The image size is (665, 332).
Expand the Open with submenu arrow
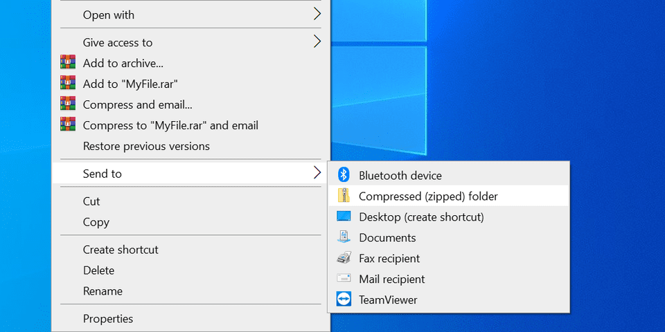tap(317, 14)
